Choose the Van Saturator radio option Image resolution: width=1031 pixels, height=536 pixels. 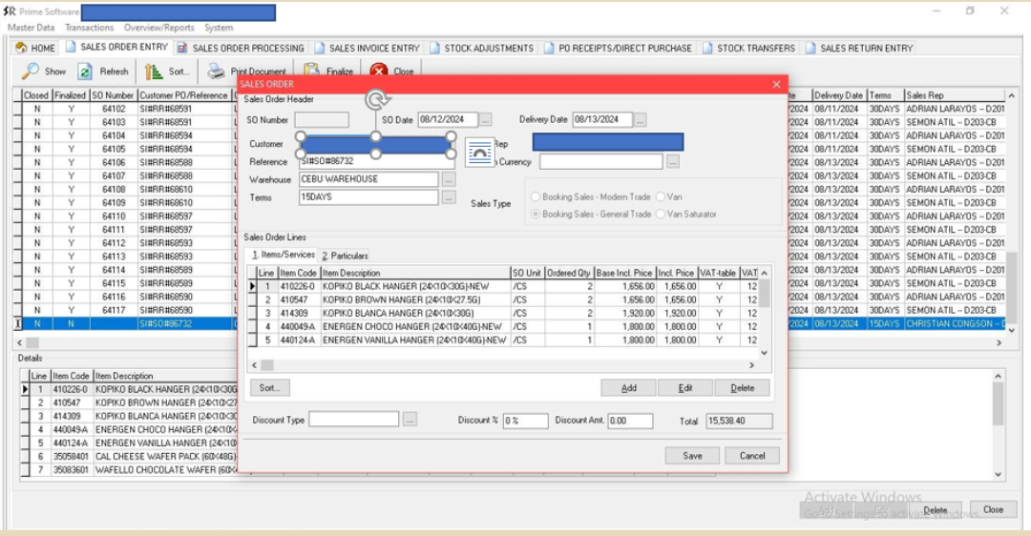pyautogui.click(x=661, y=215)
